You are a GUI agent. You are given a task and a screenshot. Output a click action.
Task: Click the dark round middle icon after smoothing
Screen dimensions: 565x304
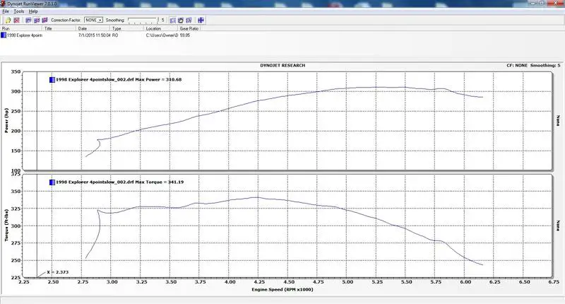181,21
